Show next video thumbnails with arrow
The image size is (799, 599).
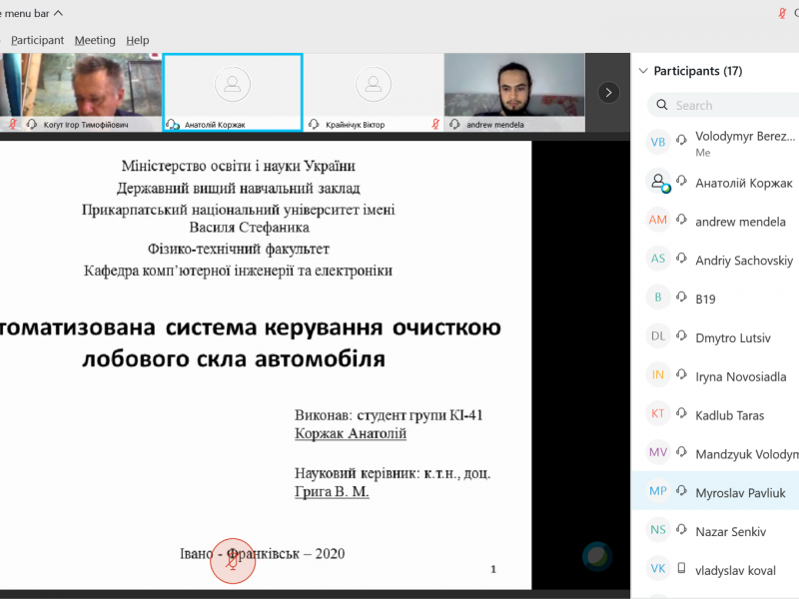(608, 92)
